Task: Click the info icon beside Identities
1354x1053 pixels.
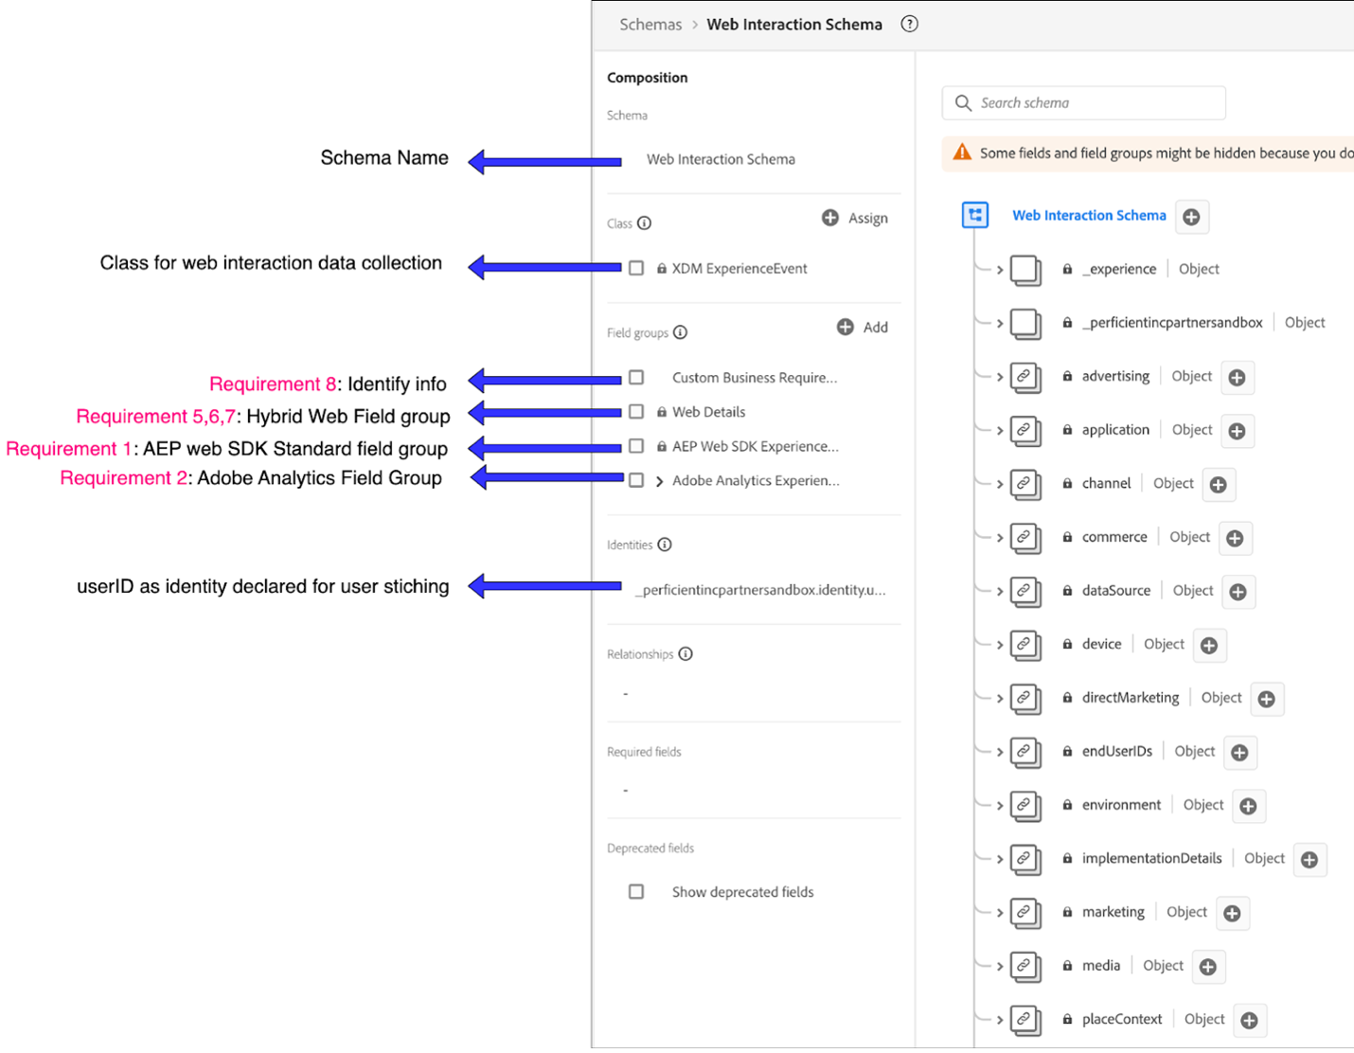Action: [x=665, y=544]
